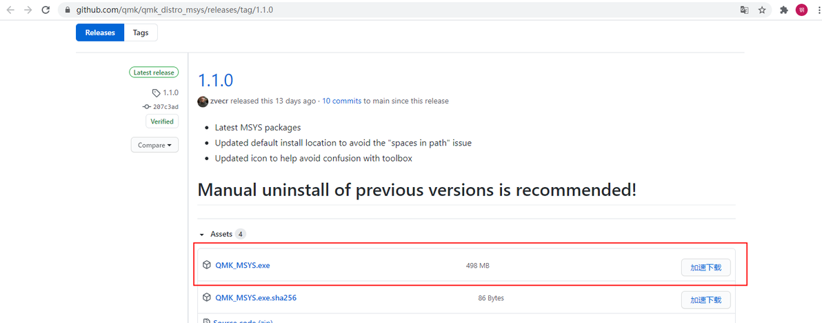Open the 1.1.0 release title link
The width and height of the screenshot is (822, 323).
coord(215,79)
